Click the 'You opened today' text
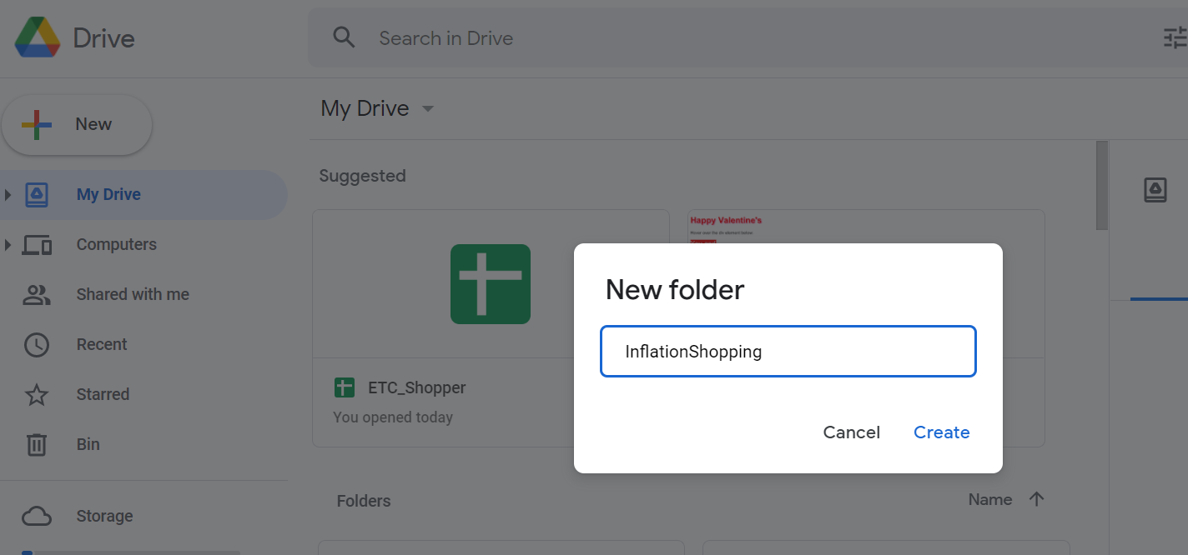 tap(393, 417)
